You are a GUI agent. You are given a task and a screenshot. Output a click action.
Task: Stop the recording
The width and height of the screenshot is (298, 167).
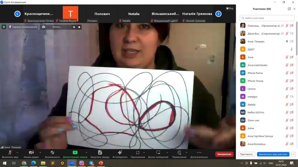79,27
